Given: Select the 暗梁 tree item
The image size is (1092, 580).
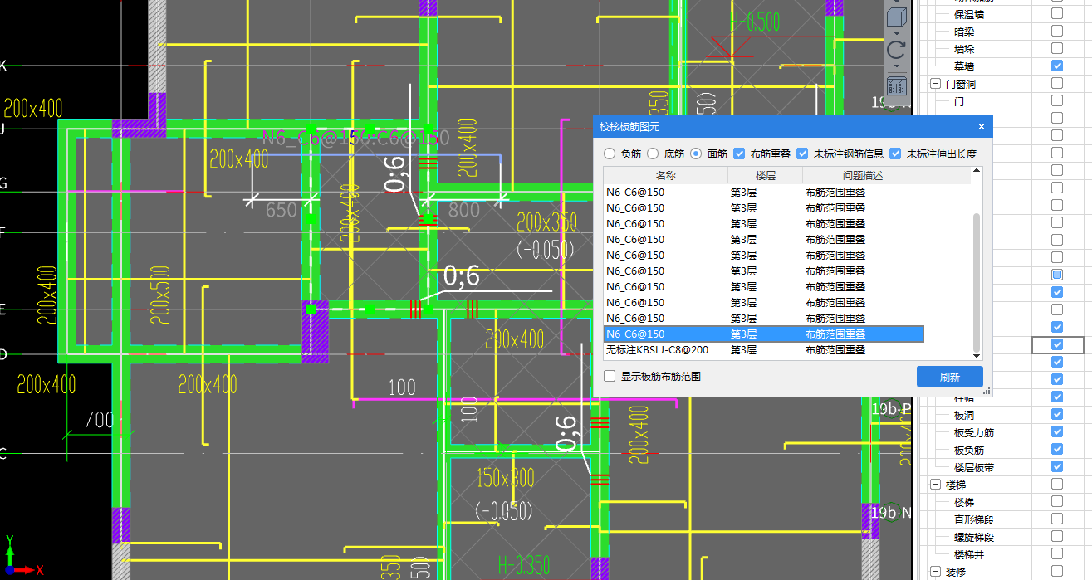Looking at the screenshot, I should pos(964,32).
